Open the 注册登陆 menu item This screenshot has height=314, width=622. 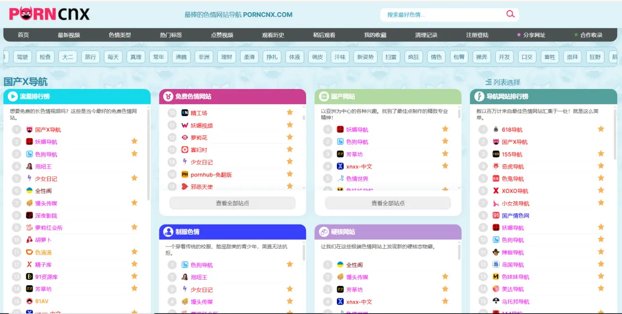click(477, 35)
